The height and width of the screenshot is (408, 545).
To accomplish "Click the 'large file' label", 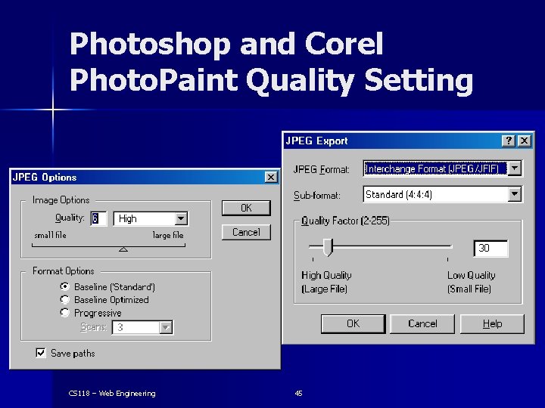I will click(168, 235).
